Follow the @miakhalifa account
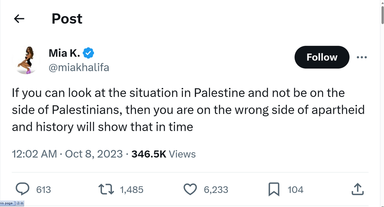Viewport: 384px width, 207px height. (x=322, y=57)
